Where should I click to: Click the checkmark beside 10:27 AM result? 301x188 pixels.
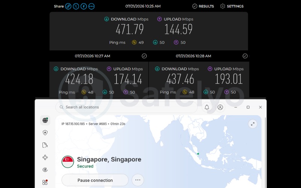pos(144,56)
